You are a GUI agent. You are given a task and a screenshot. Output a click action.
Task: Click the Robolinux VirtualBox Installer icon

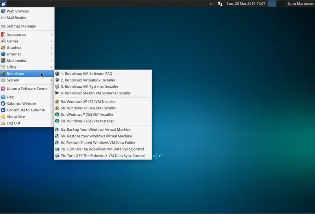pos(57,80)
